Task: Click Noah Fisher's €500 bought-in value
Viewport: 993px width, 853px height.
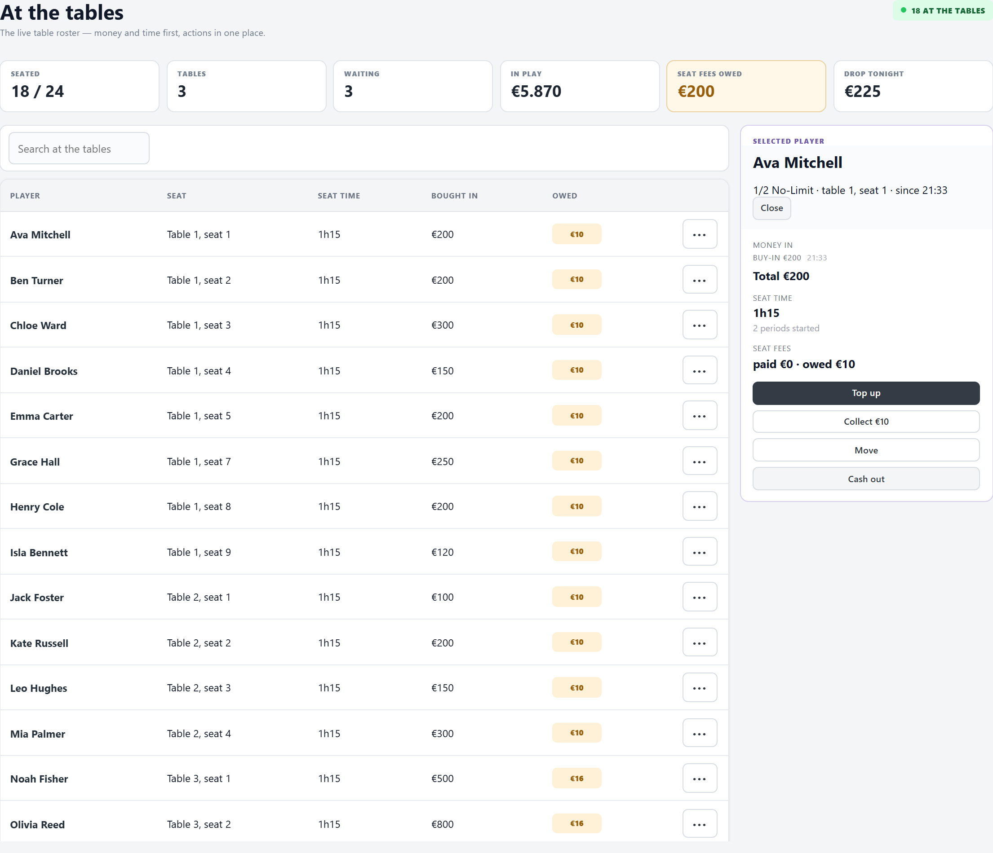Action: point(442,778)
